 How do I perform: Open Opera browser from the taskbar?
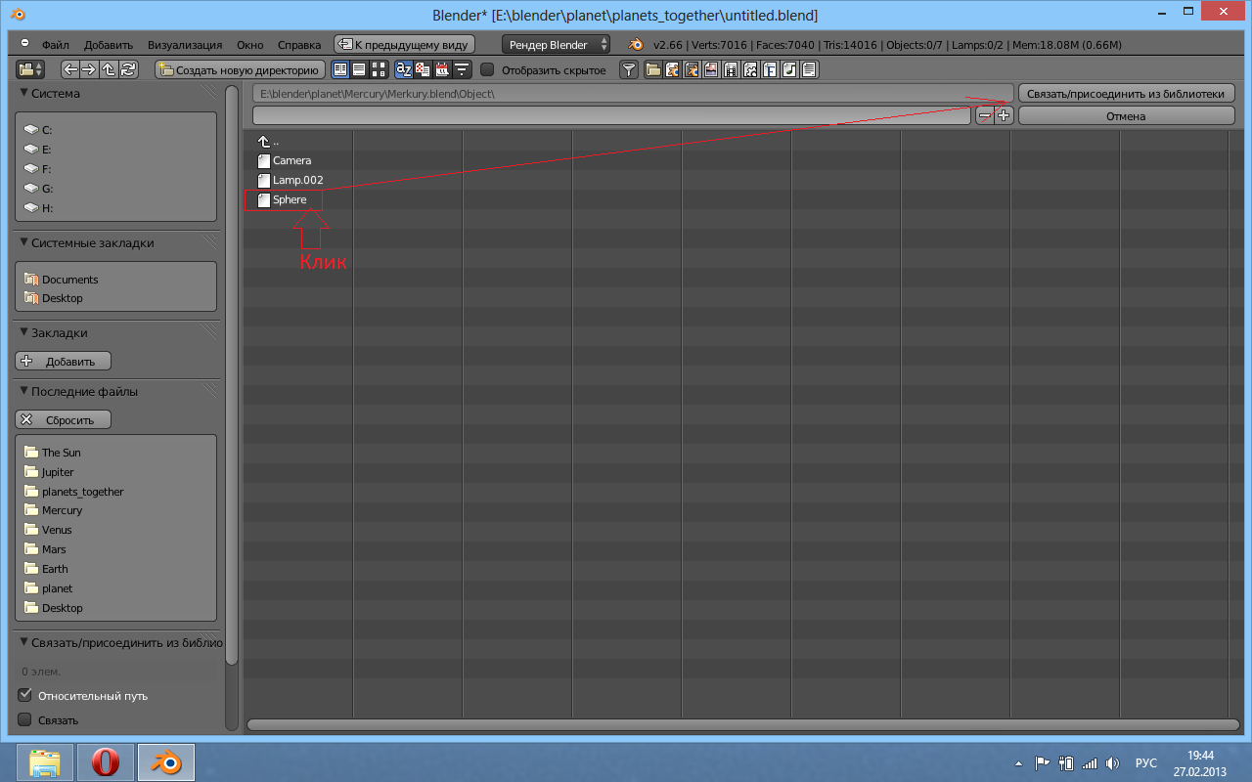(x=106, y=762)
